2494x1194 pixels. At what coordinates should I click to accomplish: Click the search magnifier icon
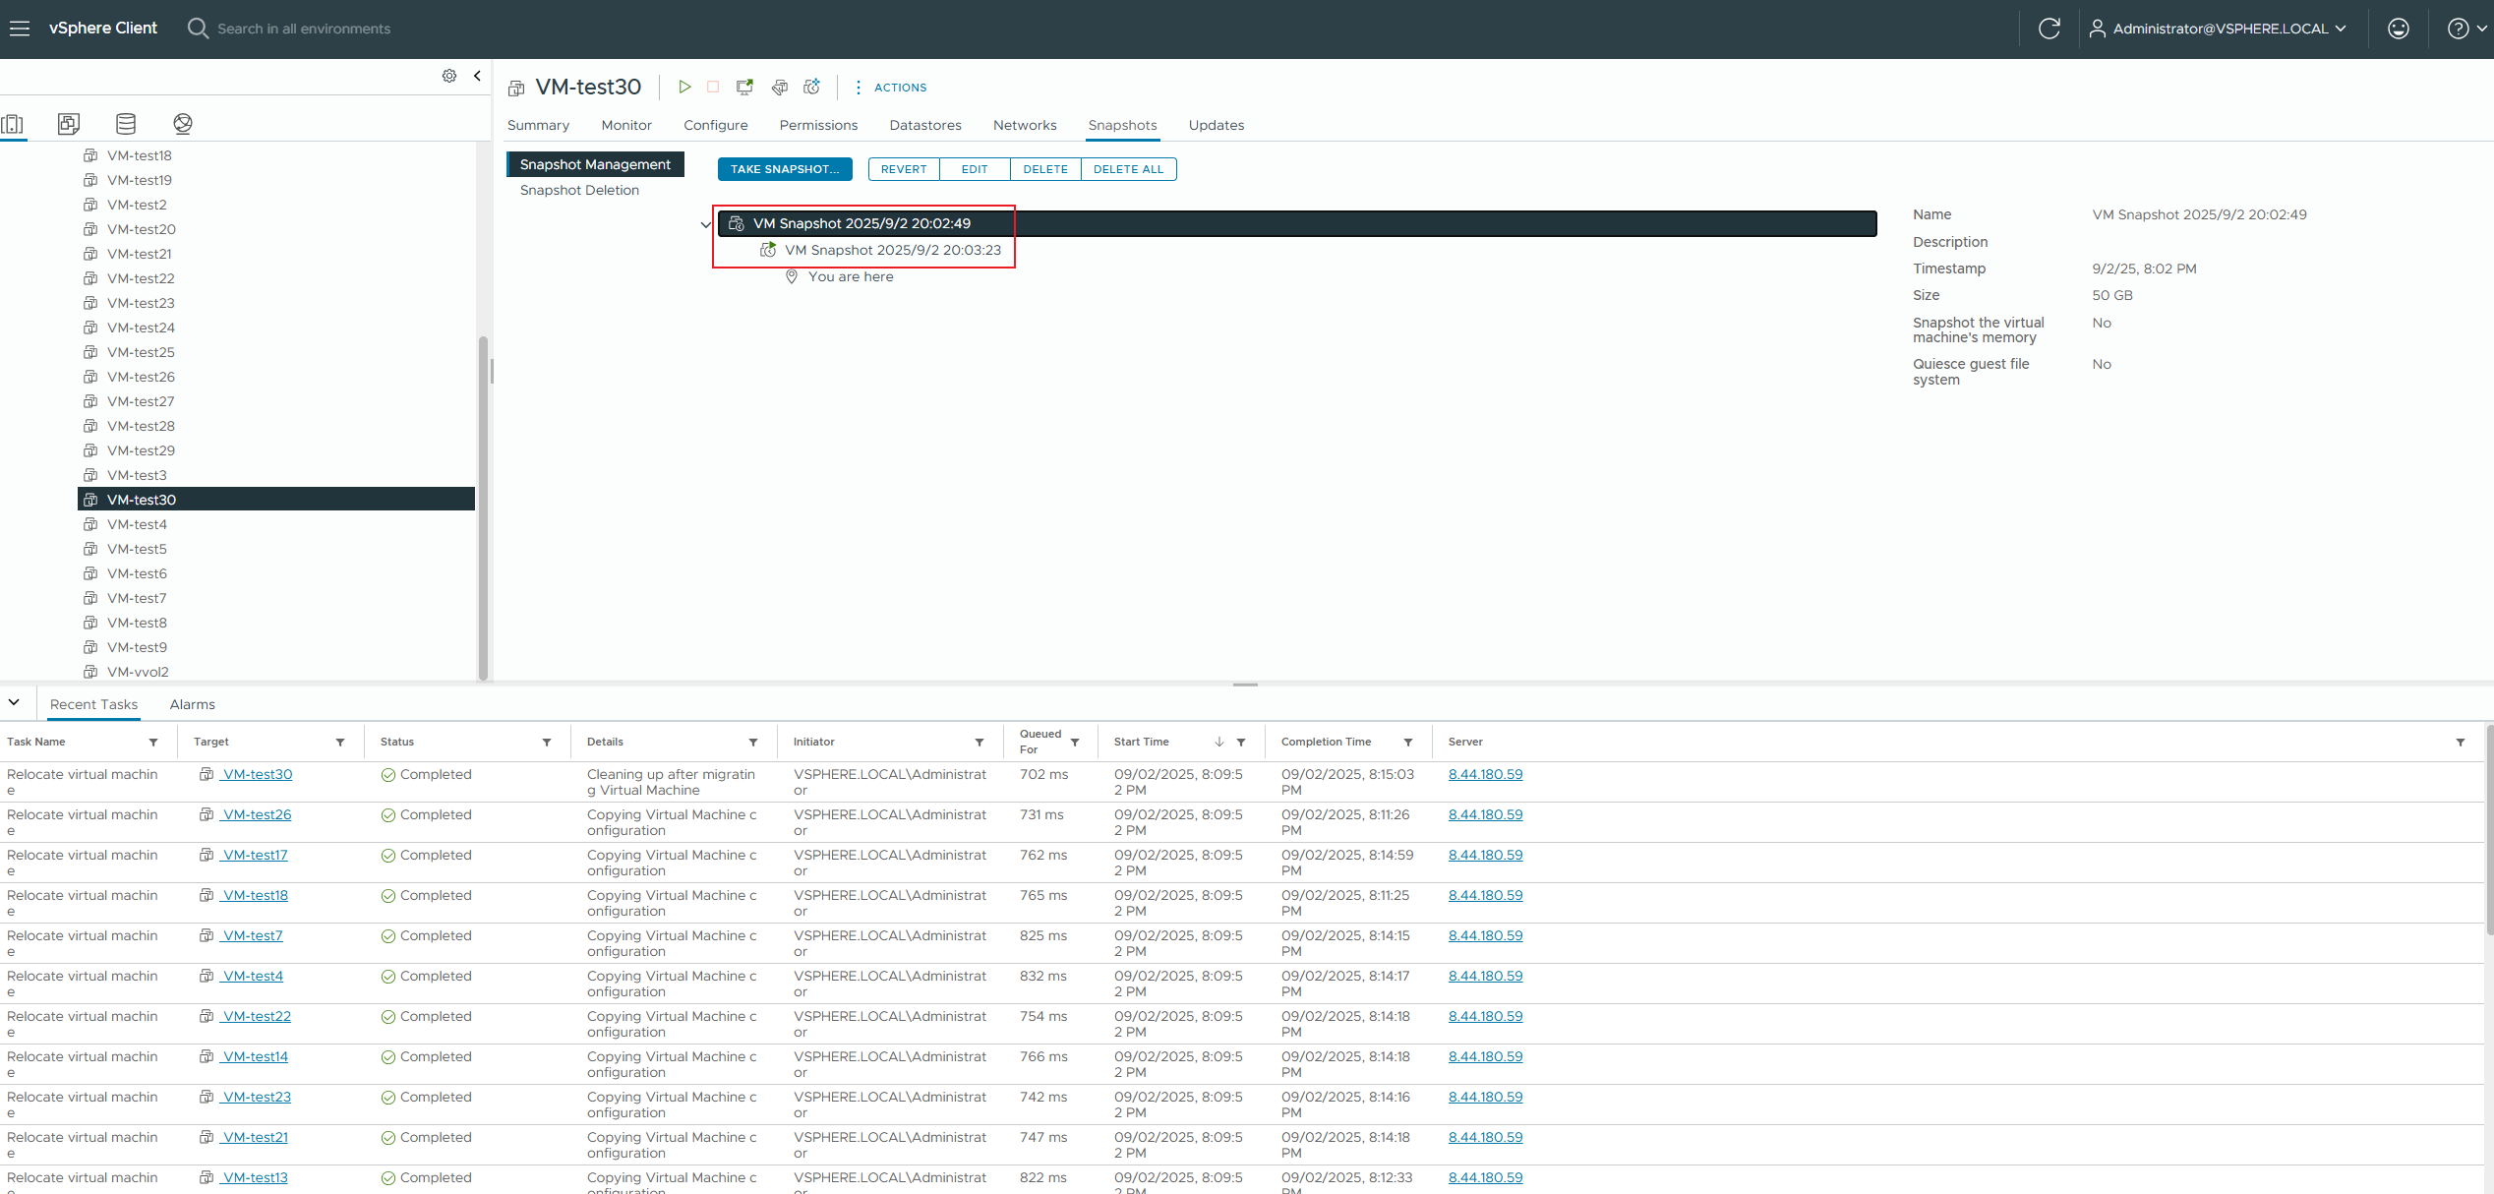click(198, 29)
